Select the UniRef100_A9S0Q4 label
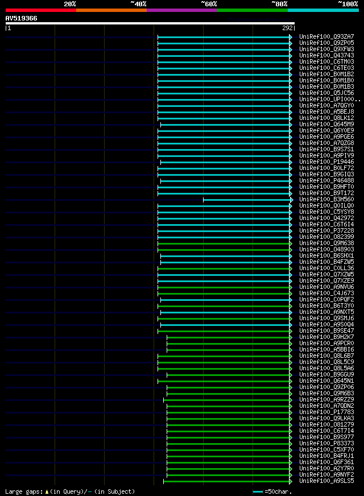This screenshot has height=496, width=364. [x=326, y=325]
